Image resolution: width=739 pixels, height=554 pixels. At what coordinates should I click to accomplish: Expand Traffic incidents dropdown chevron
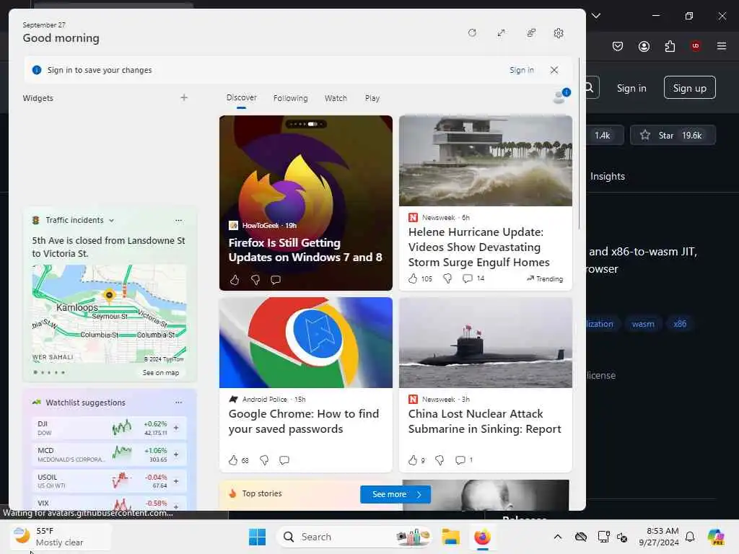pyautogui.click(x=111, y=221)
